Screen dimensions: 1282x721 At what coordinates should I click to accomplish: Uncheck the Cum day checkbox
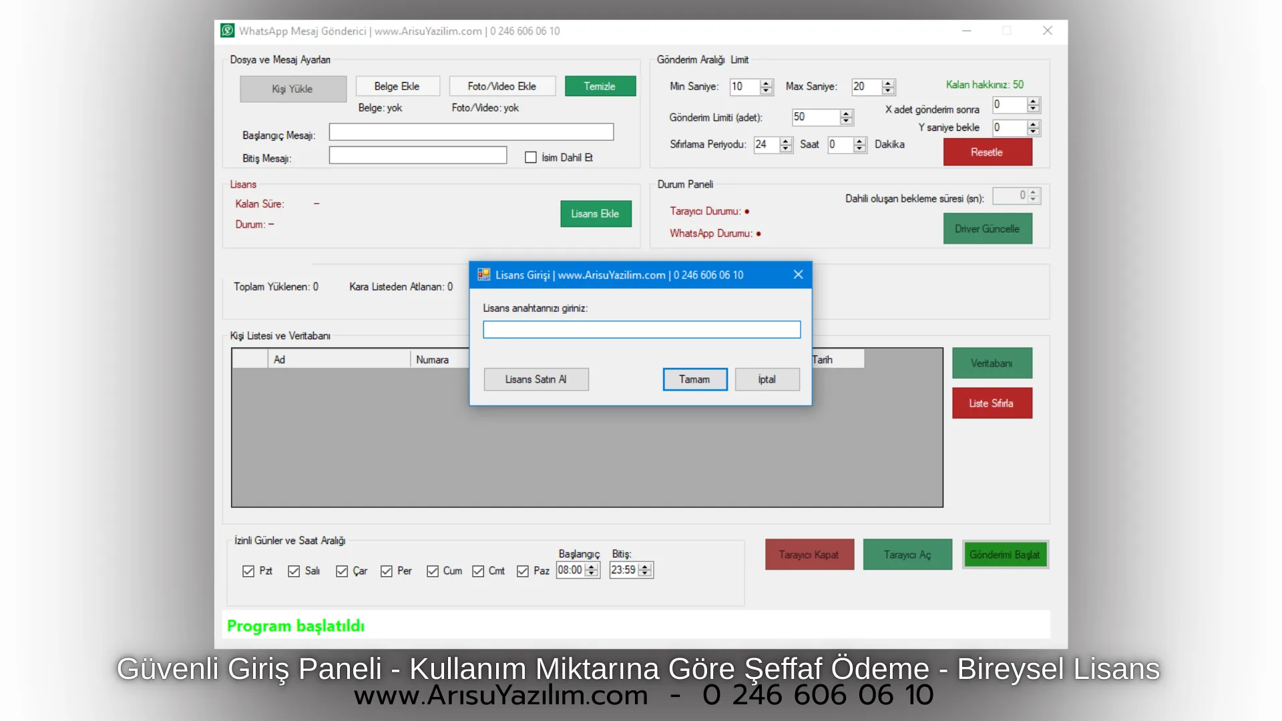click(433, 571)
